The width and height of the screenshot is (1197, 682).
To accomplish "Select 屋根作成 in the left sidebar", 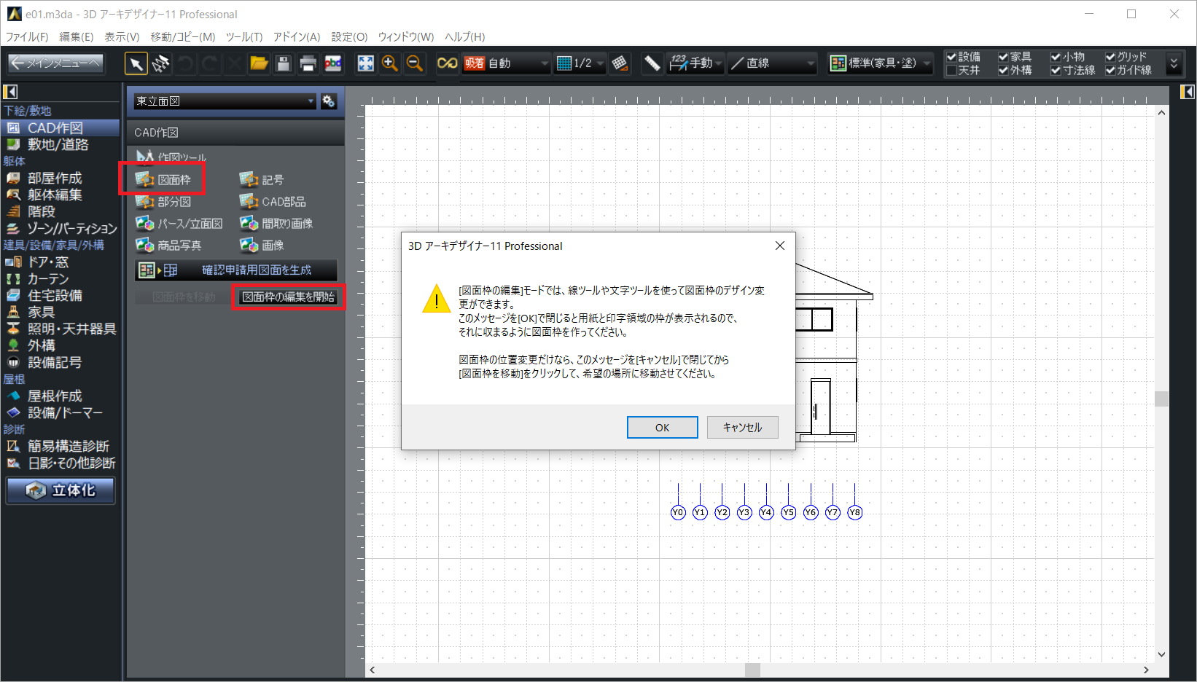I will coord(55,396).
